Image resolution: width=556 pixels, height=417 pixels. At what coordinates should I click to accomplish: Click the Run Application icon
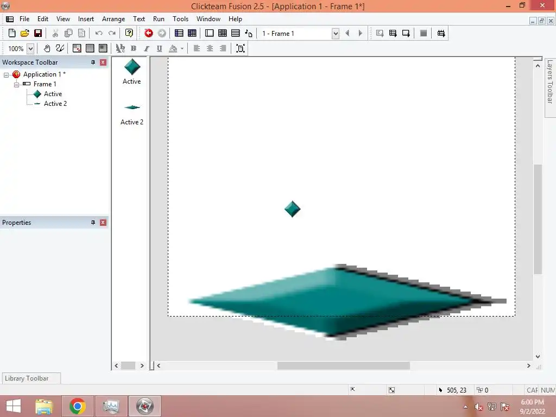click(x=393, y=33)
